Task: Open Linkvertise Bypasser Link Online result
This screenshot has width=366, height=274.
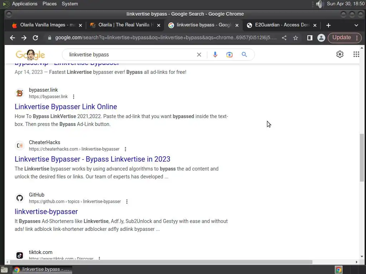Action: tap(66, 107)
